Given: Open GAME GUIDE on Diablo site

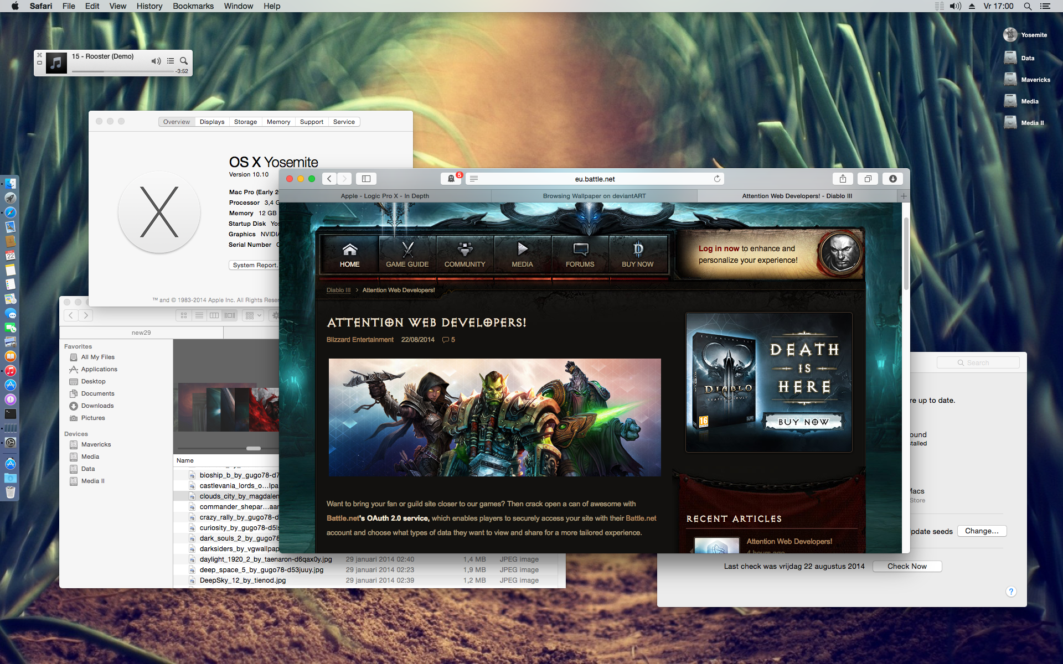Looking at the screenshot, I should pos(407,255).
